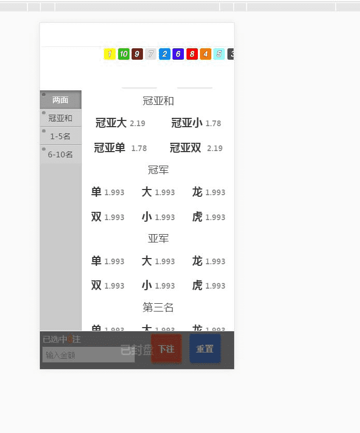Click the light cyan number 5 ball
Viewport: 360px width, 433px height.
(x=219, y=54)
